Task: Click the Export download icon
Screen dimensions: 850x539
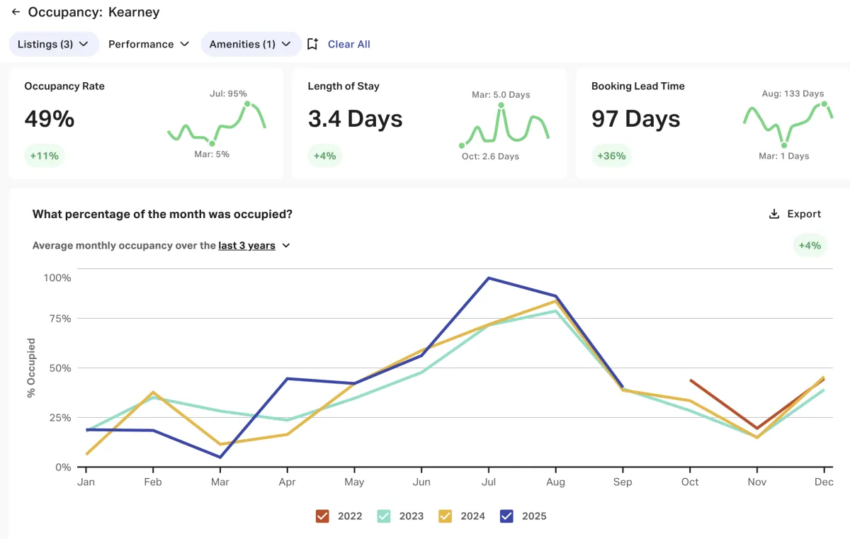Action: pos(774,214)
